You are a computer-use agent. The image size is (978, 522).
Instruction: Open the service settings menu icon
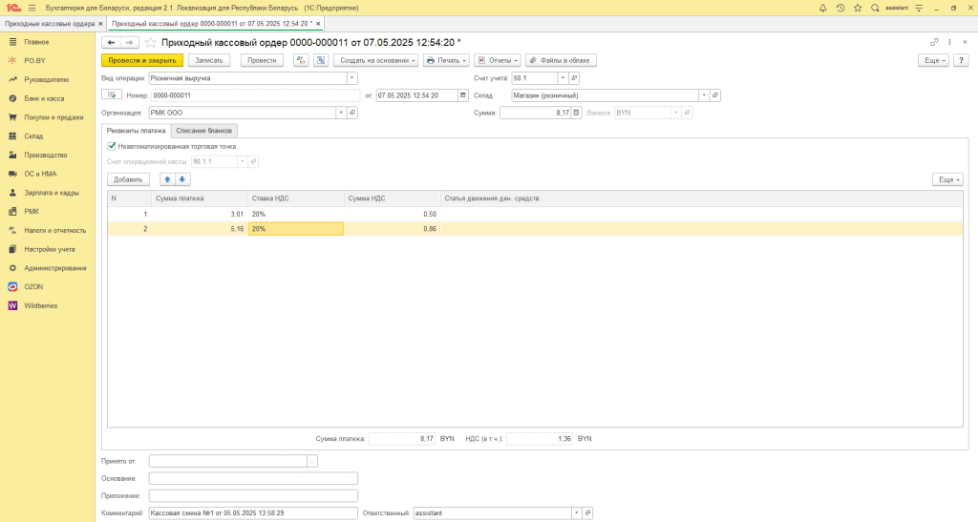(x=919, y=8)
